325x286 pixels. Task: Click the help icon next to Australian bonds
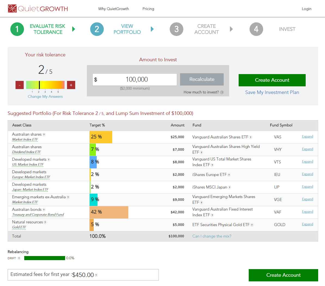tap(44, 209)
